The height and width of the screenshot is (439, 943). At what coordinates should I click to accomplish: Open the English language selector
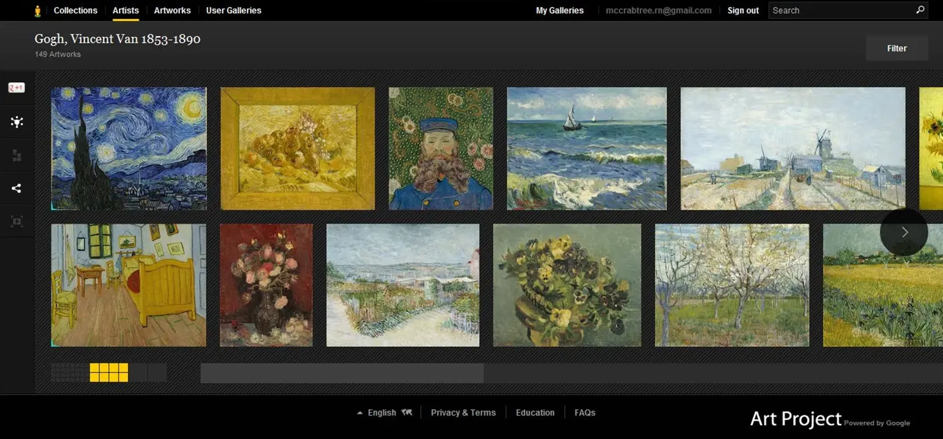pyautogui.click(x=382, y=412)
